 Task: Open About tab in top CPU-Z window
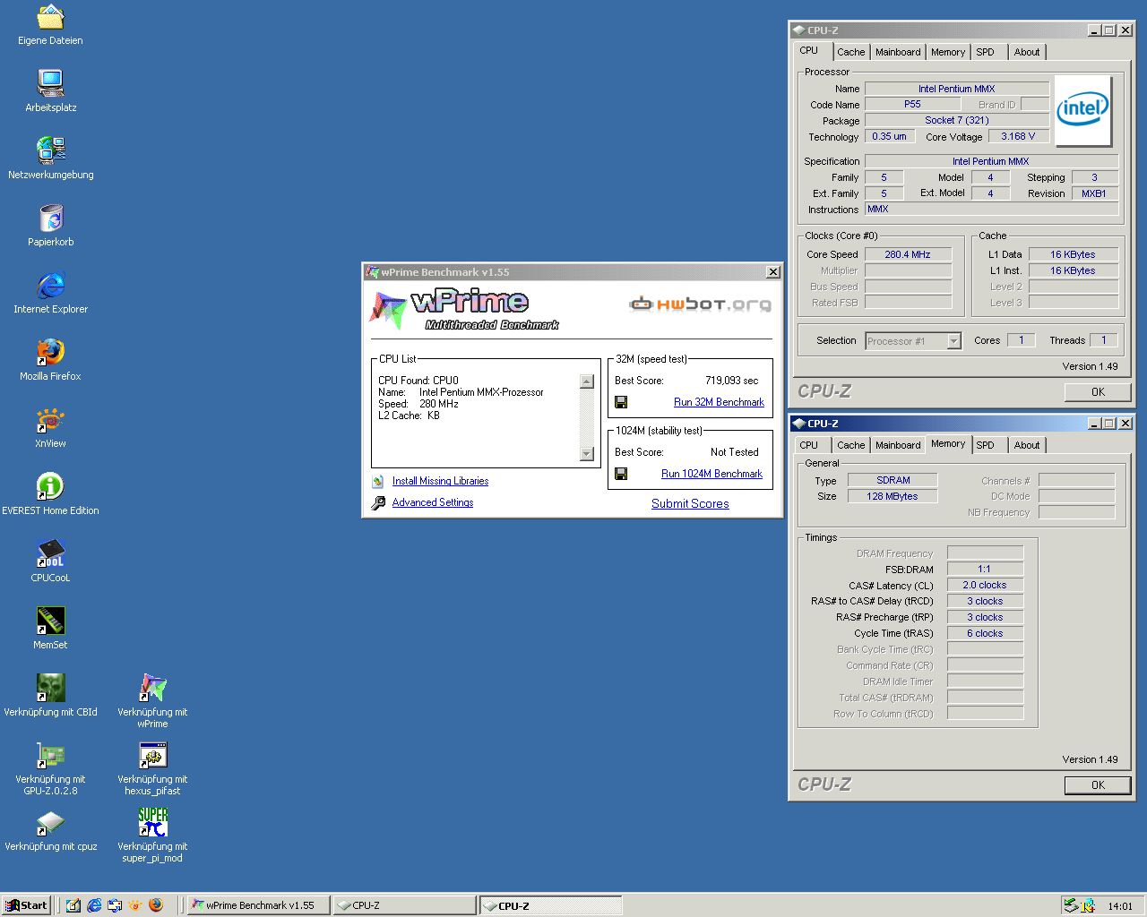point(1027,52)
